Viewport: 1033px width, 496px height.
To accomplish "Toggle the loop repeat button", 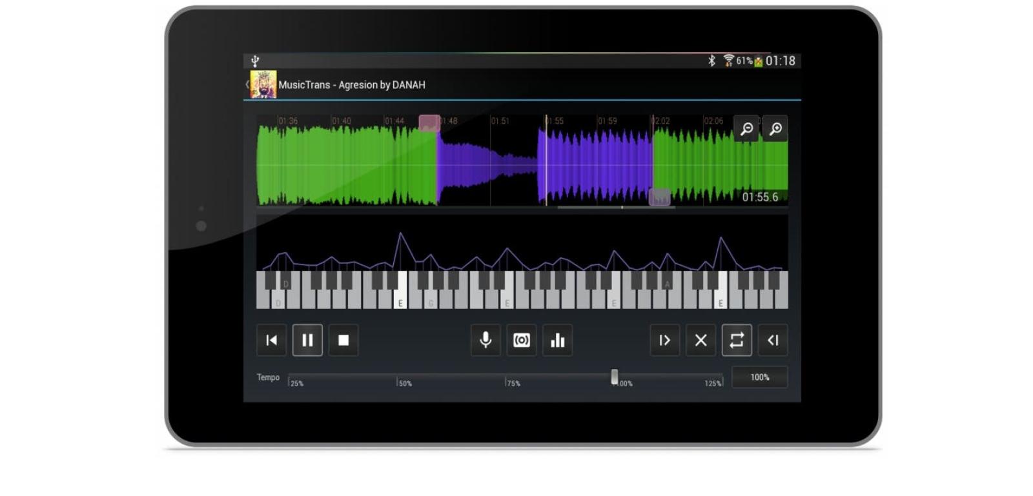I will coord(737,340).
